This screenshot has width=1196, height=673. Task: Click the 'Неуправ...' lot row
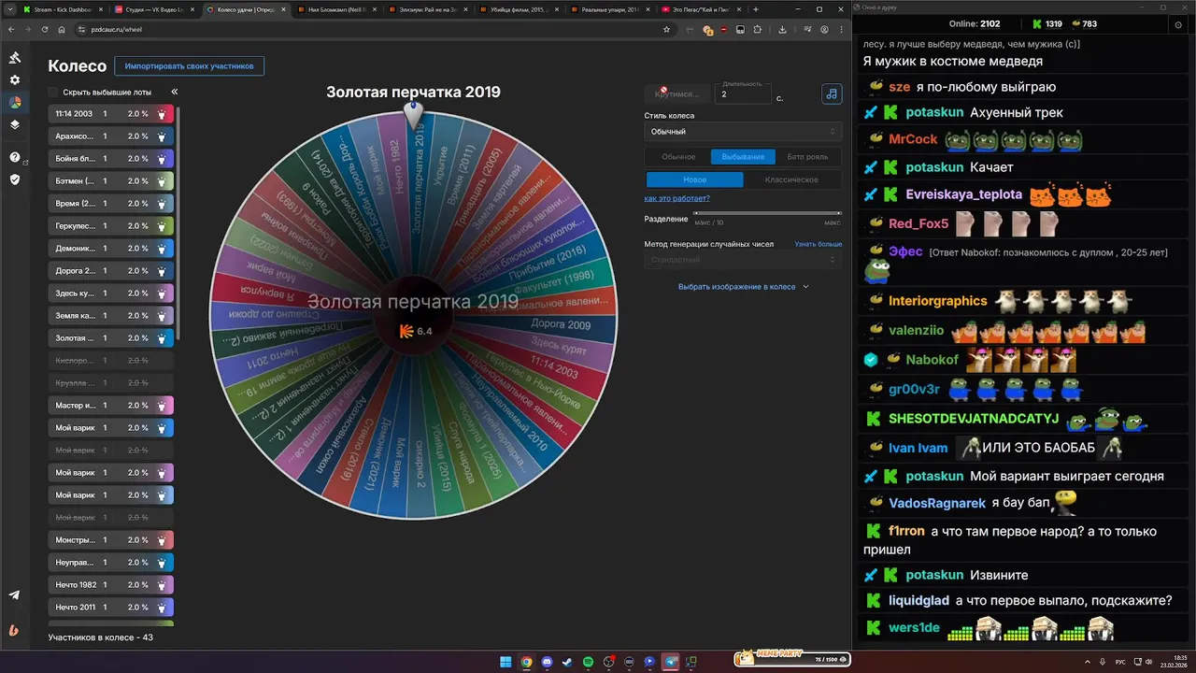[110, 563]
